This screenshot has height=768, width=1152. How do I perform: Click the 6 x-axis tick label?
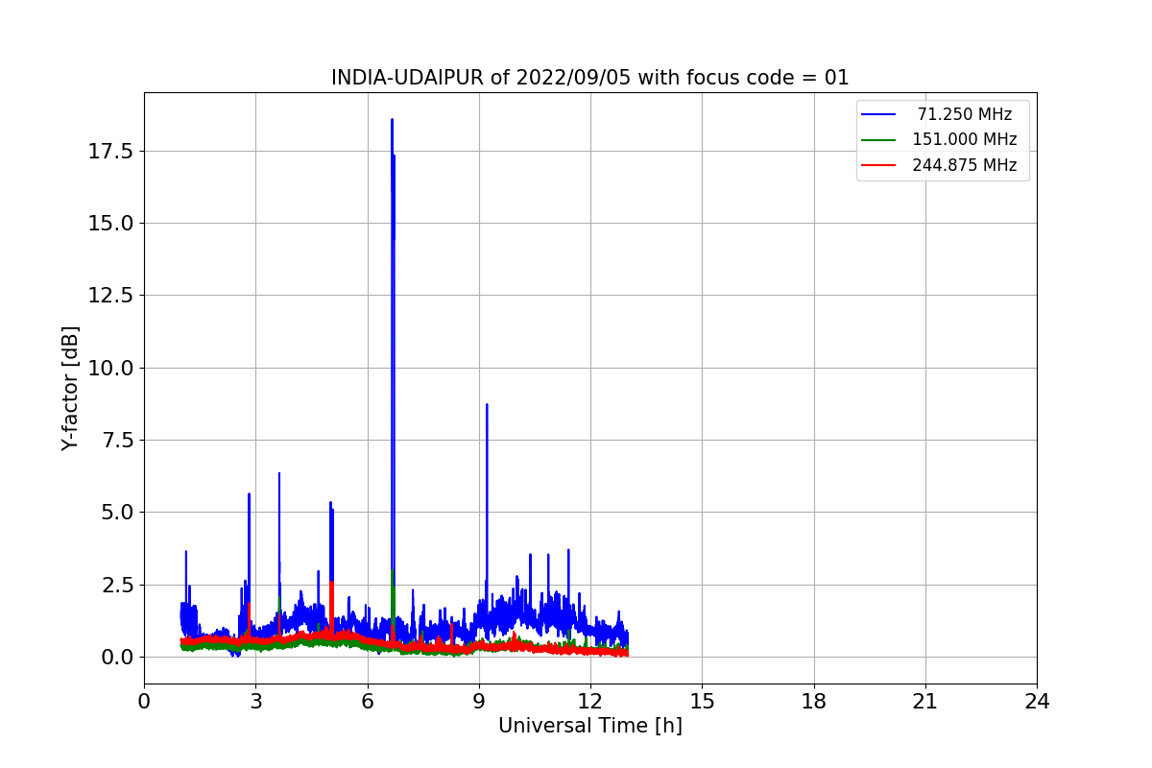coord(367,702)
